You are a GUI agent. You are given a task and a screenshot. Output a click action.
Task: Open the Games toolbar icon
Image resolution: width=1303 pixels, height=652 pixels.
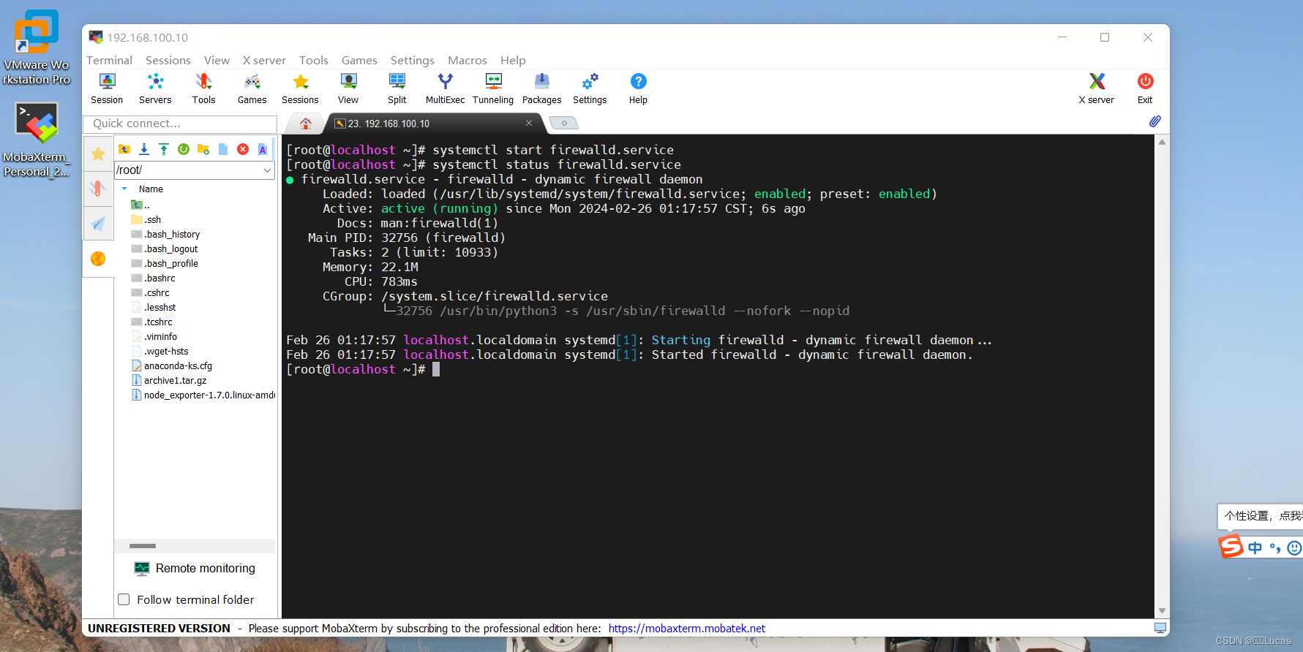click(252, 88)
